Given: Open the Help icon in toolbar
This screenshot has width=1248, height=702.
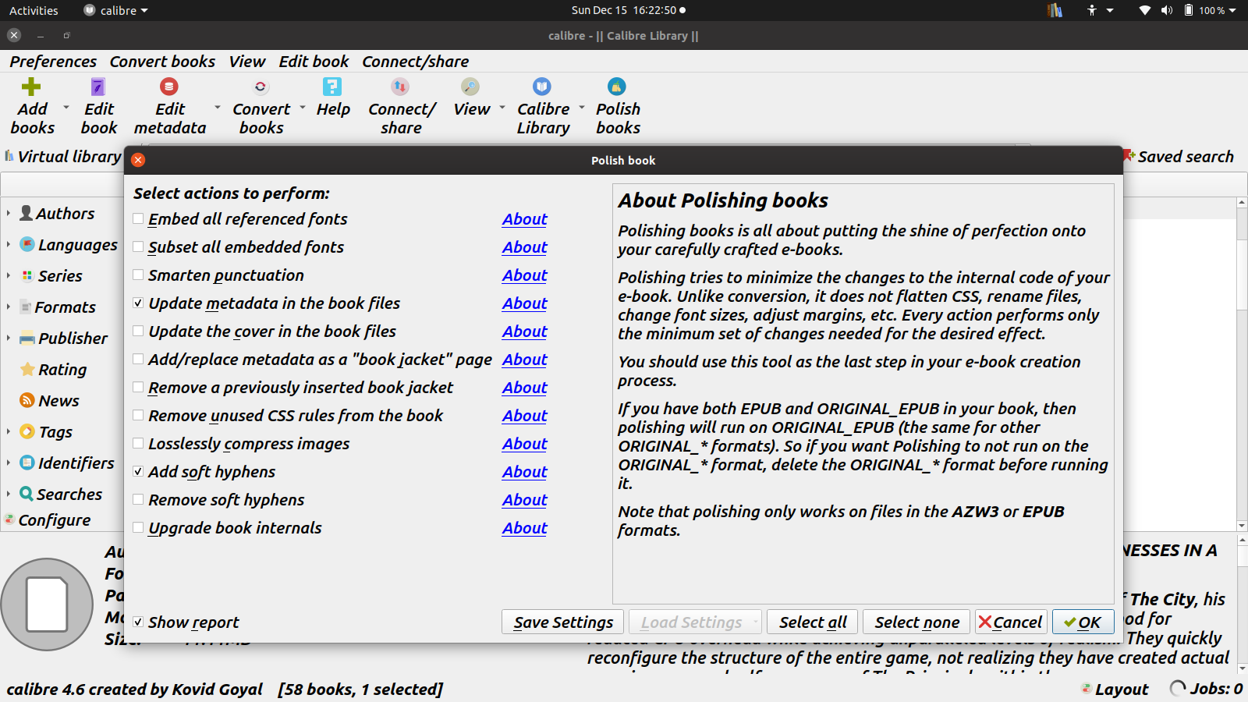Looking at the screenshot, I should [333, 87].
